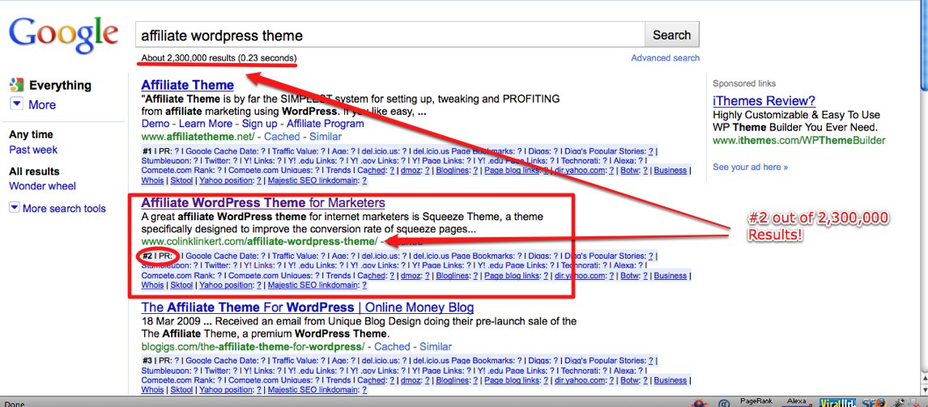928x407 pixels.
Task: Click the Everything search-type icon
Action: click(x=18, y=85)
